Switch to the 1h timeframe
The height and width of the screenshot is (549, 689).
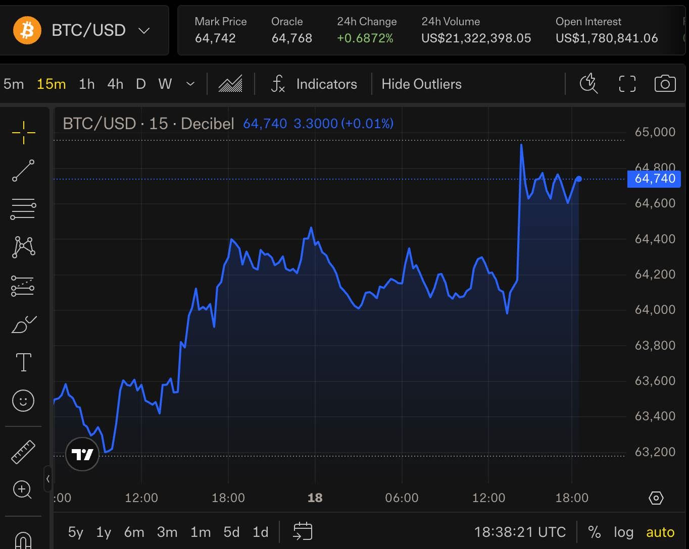pyautogui.click(x=86, y=84)
